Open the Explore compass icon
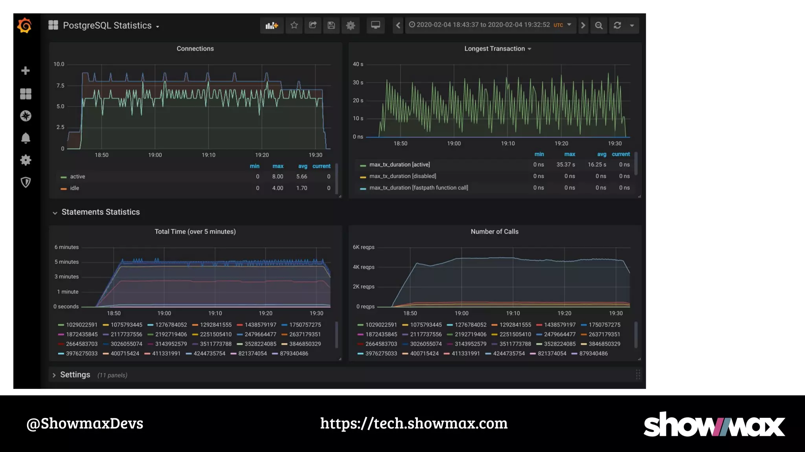The width and height of the screenshot is (805, 452). pos(26,116)
